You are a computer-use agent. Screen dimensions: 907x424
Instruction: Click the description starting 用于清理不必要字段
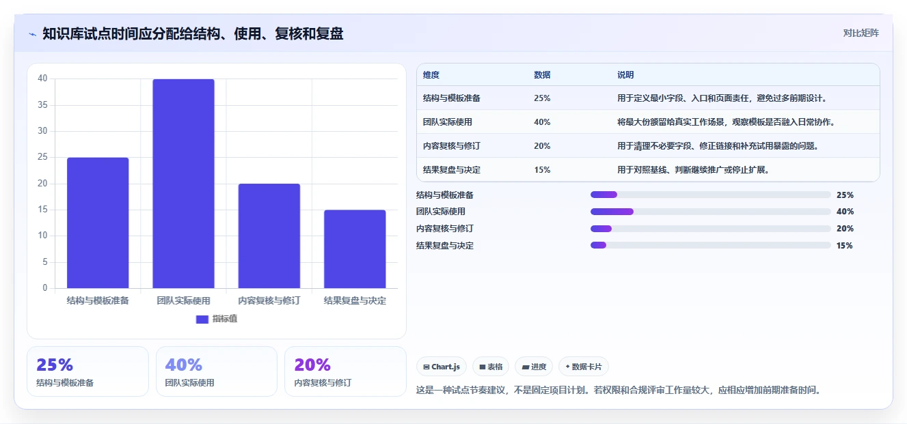pyautogui.click(x=718, y=146)
